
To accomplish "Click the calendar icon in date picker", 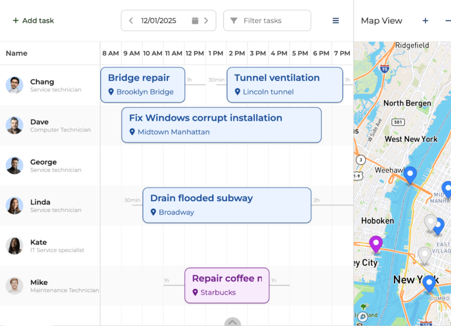I will click(195, 21).
